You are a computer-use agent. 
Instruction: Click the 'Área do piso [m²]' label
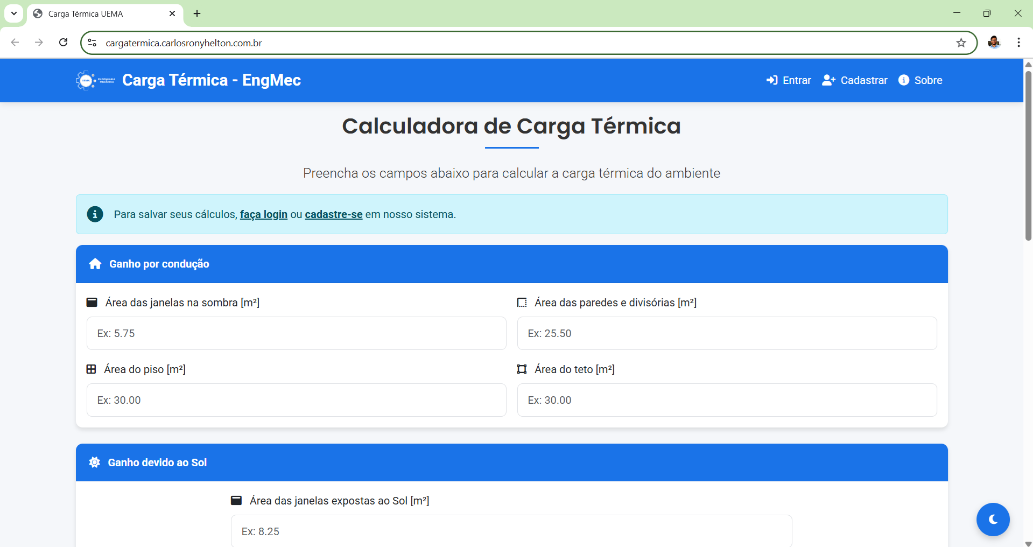145,369
